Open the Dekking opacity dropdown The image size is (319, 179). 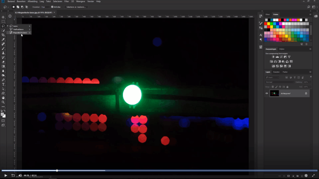(x=310, y=82)
